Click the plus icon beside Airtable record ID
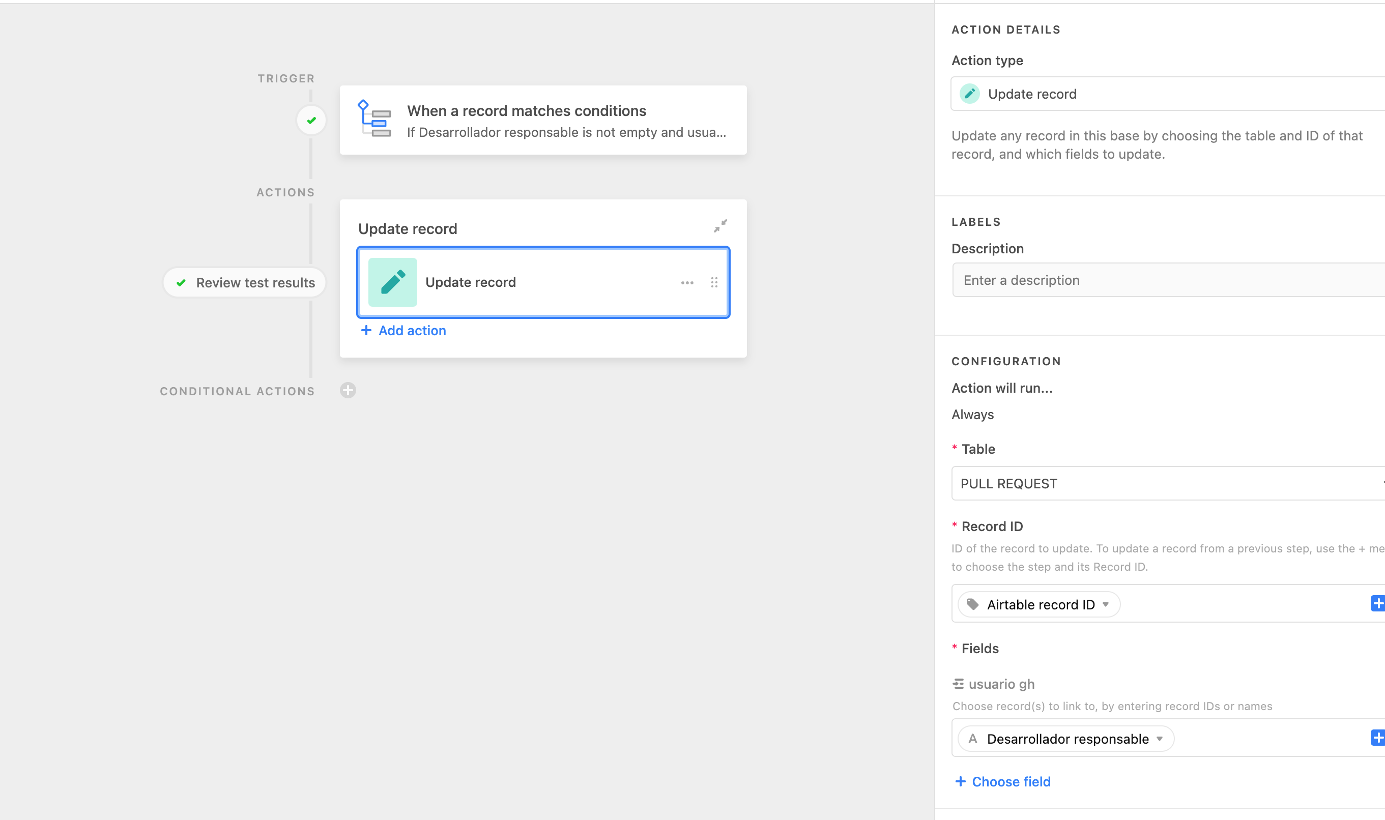 tap(1377, 603)
